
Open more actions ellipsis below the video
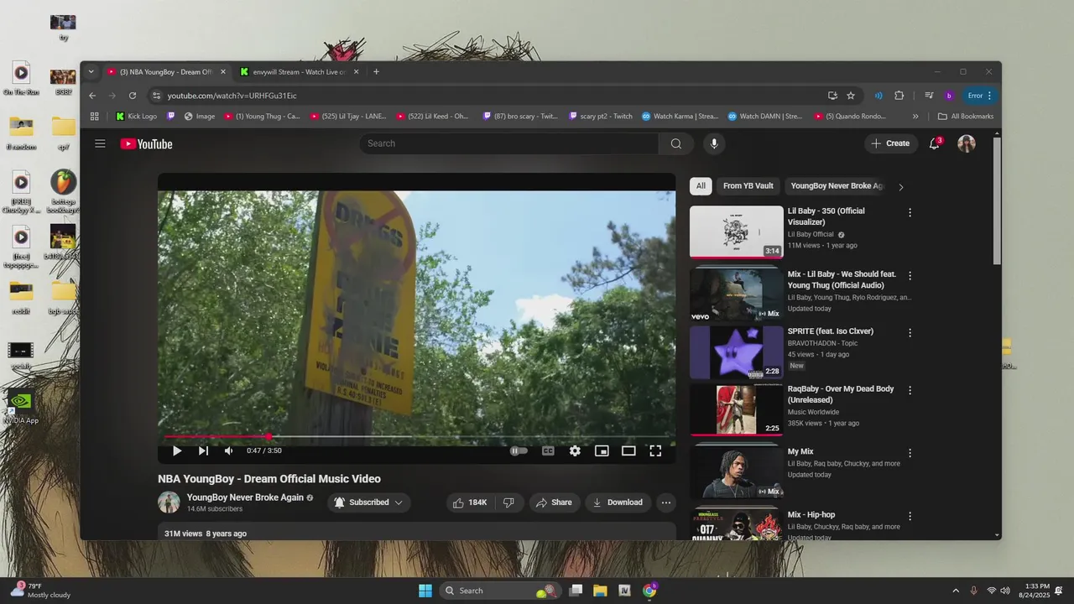coord(665,502)
